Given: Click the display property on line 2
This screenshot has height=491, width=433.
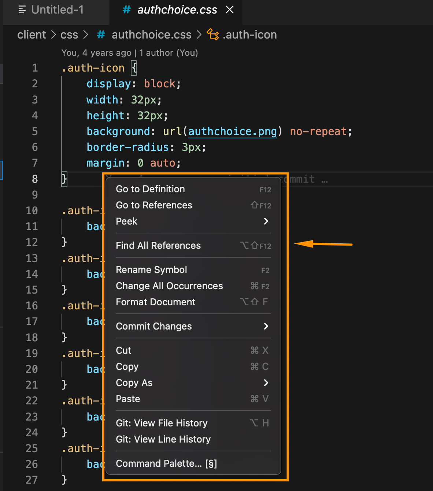Looking at the screenshot, I should [109, 84].
